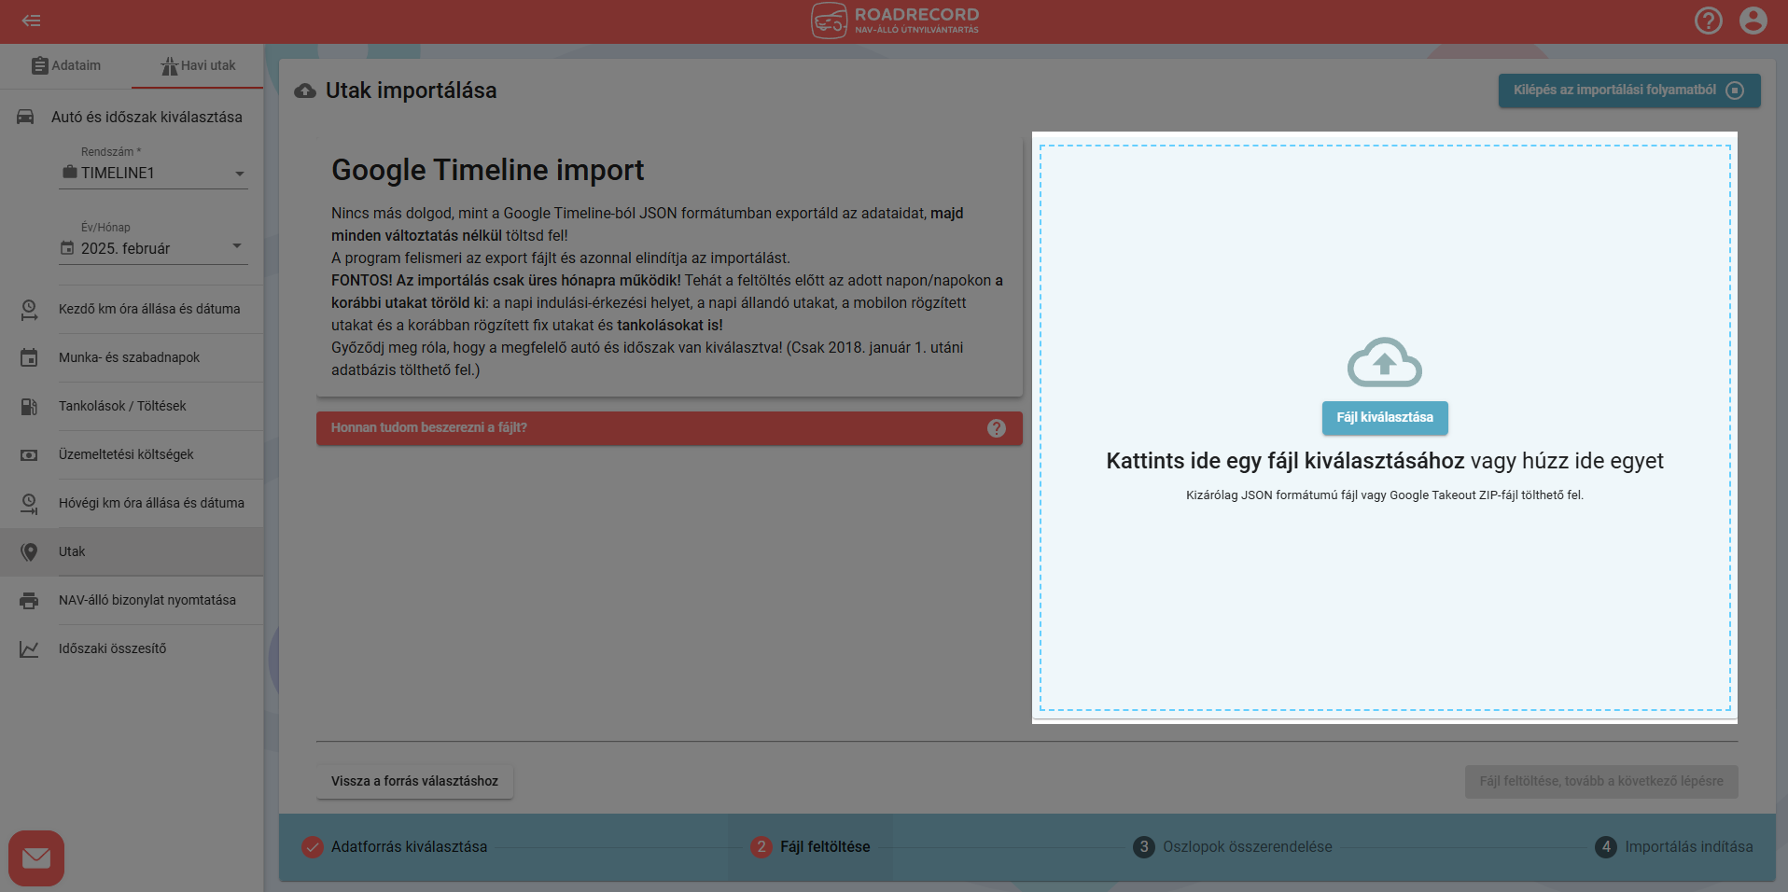Click the Fájl kiválasztása button
The width and height of the screenshot is (1788, 892).
[1385, 418]
